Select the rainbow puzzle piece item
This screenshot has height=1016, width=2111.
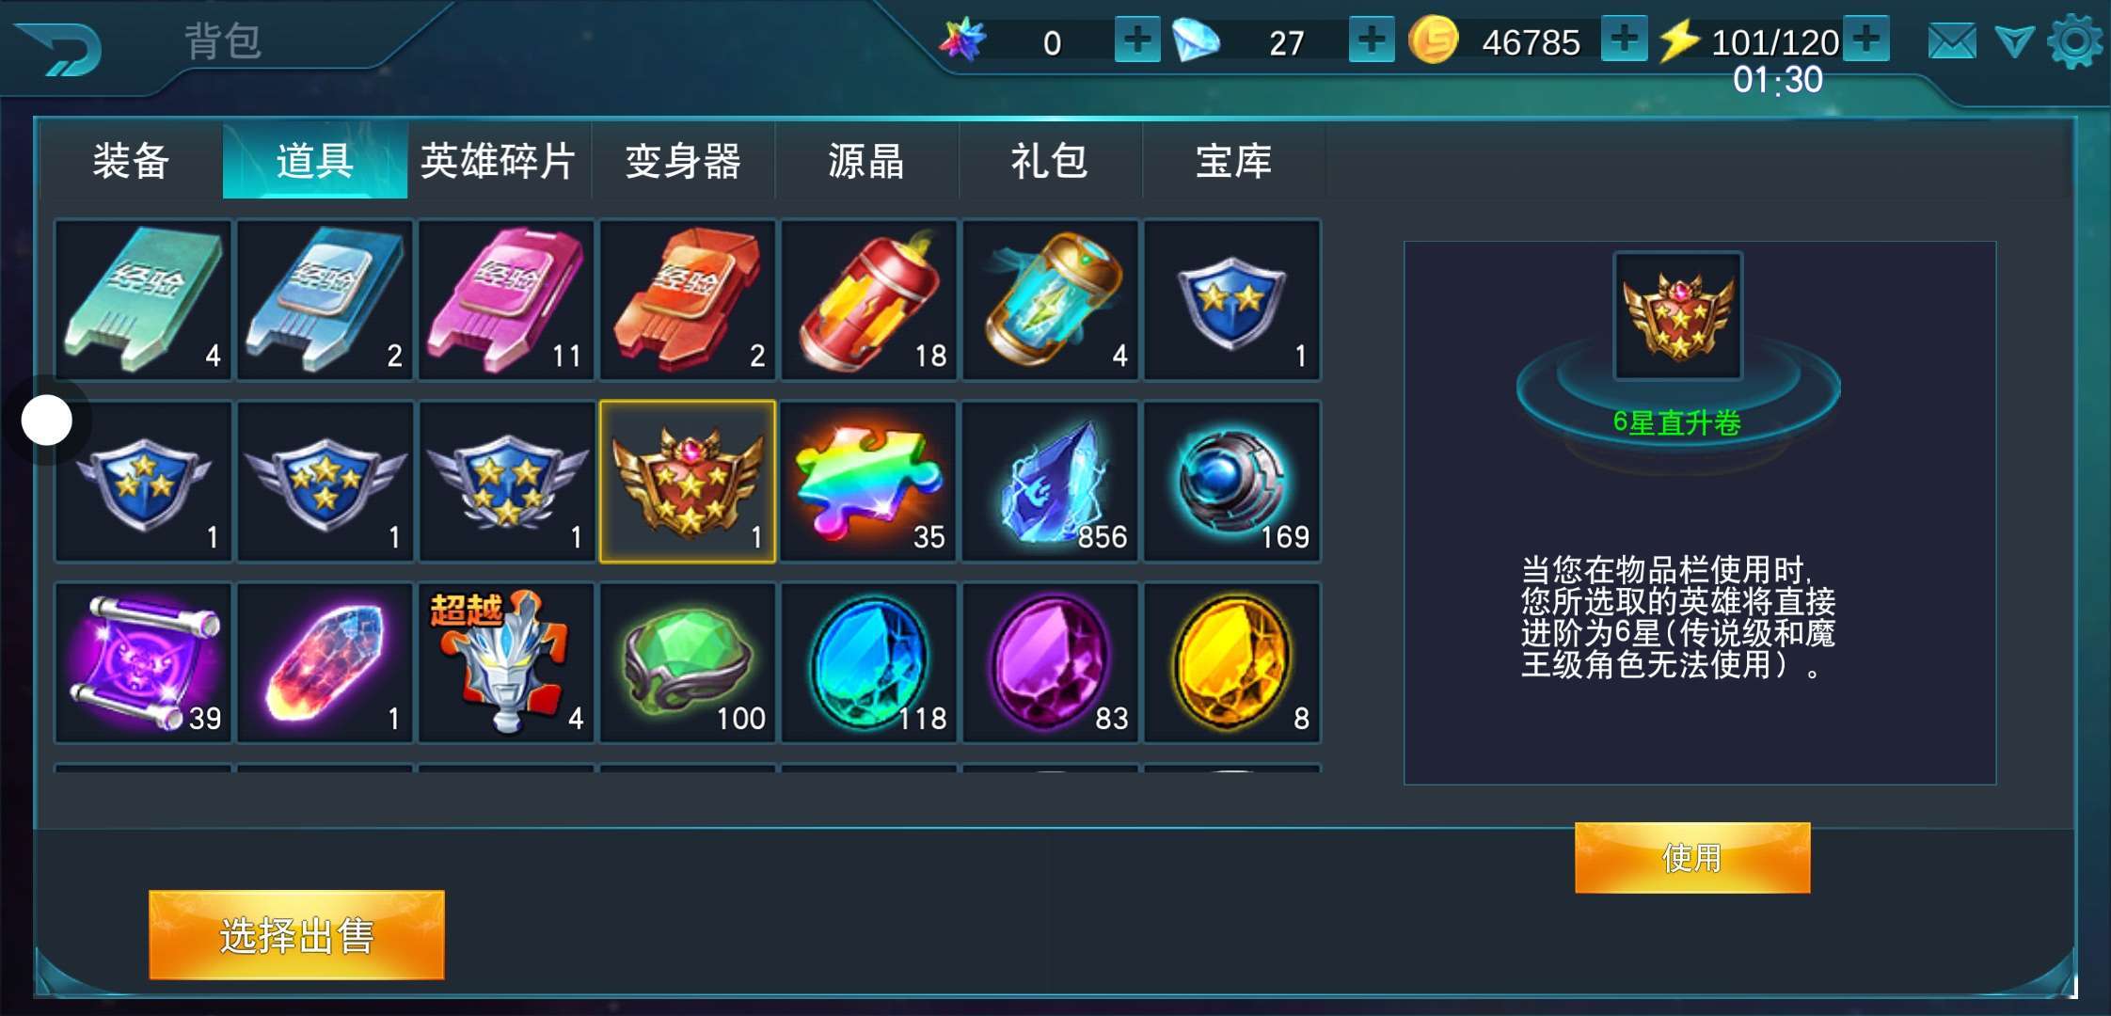pos(868,482)
